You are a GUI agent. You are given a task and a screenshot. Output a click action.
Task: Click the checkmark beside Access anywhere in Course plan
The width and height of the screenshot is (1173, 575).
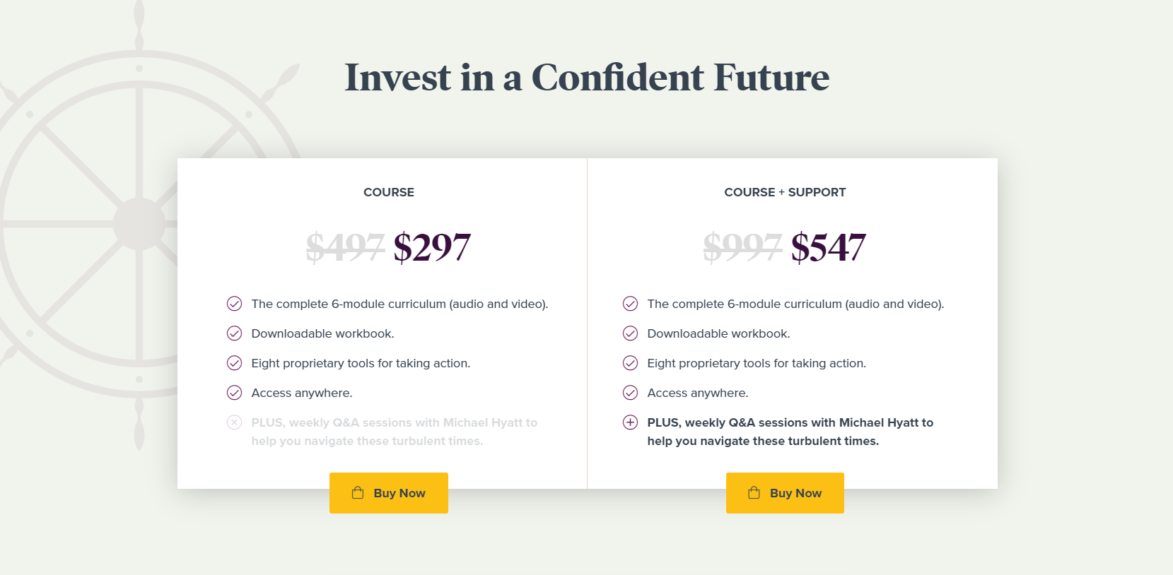(x=234, y=393)
